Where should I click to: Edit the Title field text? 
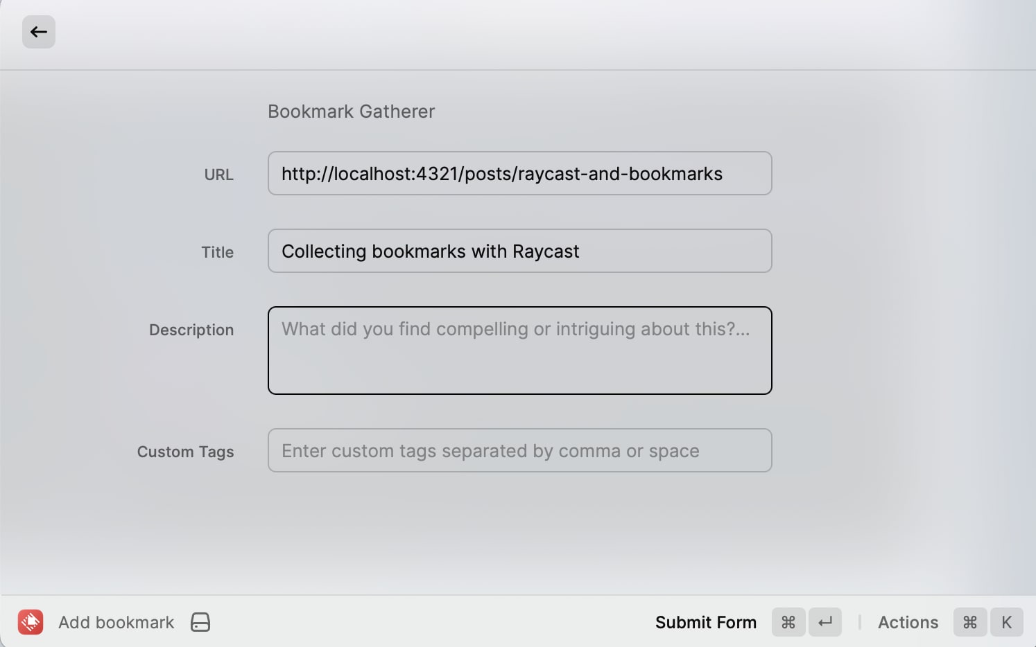pos(520,251)
